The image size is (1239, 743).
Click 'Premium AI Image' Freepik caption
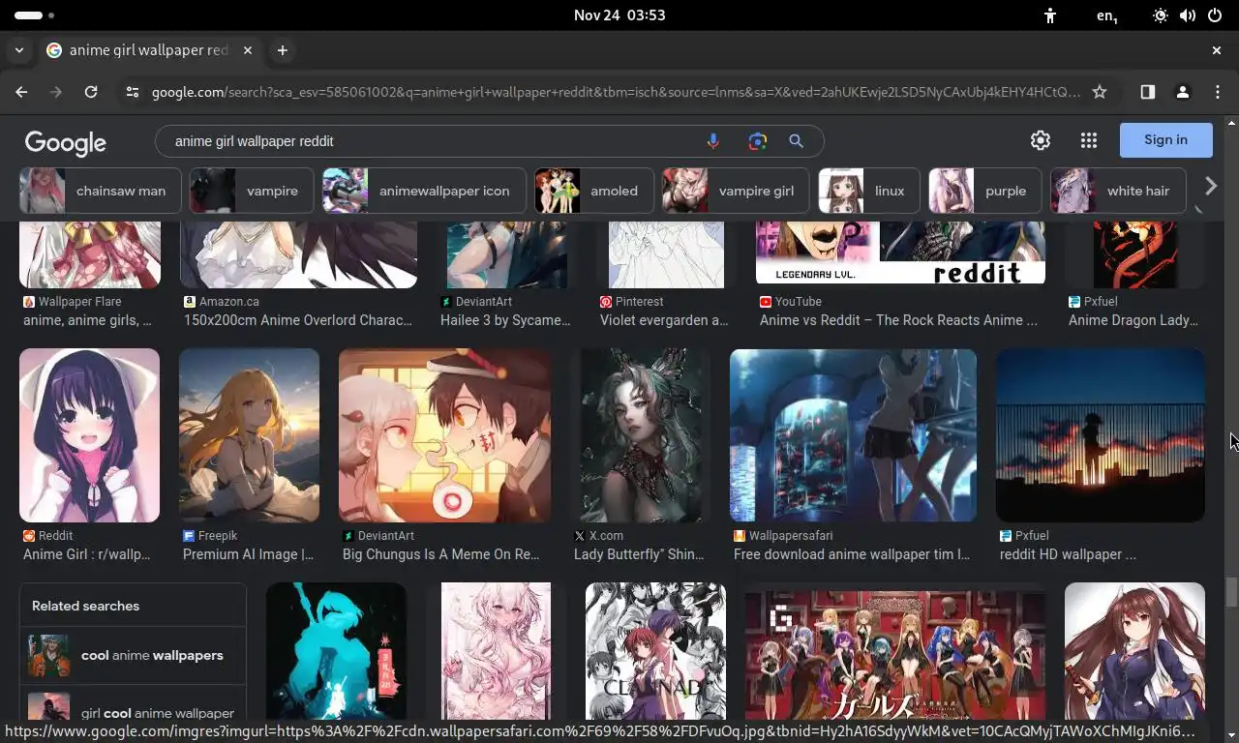click(248, 554)
